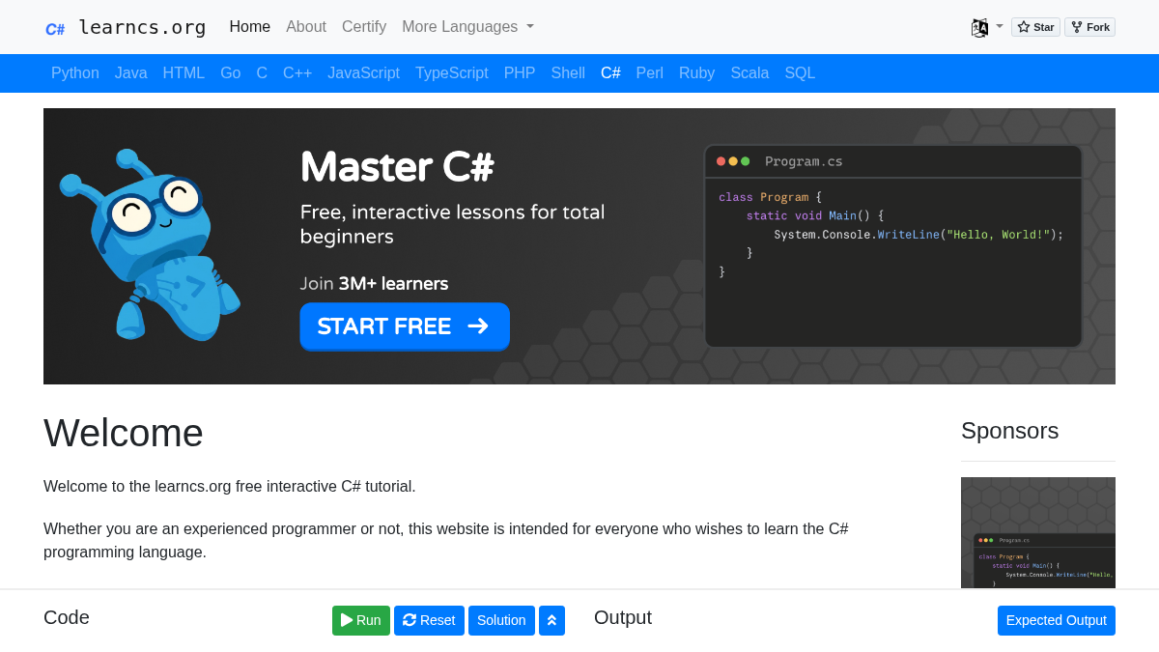
Task: Switch to the C tutorial
Action: point(262,73)
